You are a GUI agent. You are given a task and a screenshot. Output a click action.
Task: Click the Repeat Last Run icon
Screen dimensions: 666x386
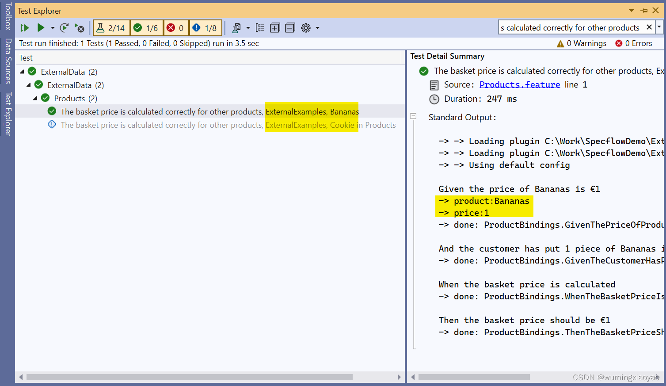[x=64, y=28]
